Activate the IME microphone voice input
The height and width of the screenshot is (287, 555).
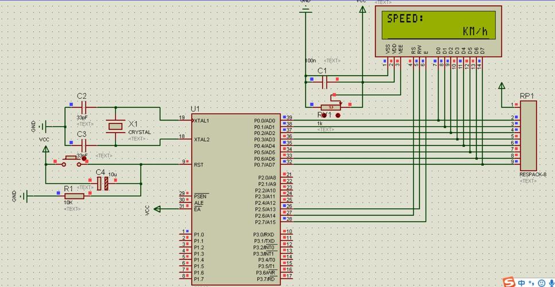click(x=552, y=283)
